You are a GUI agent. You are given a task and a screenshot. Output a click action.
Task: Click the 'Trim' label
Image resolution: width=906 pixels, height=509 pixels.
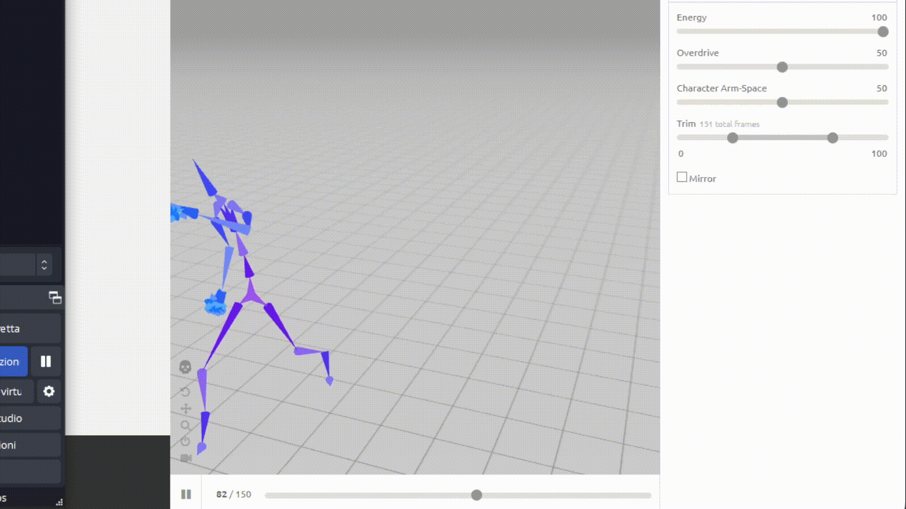coord(686,123)
